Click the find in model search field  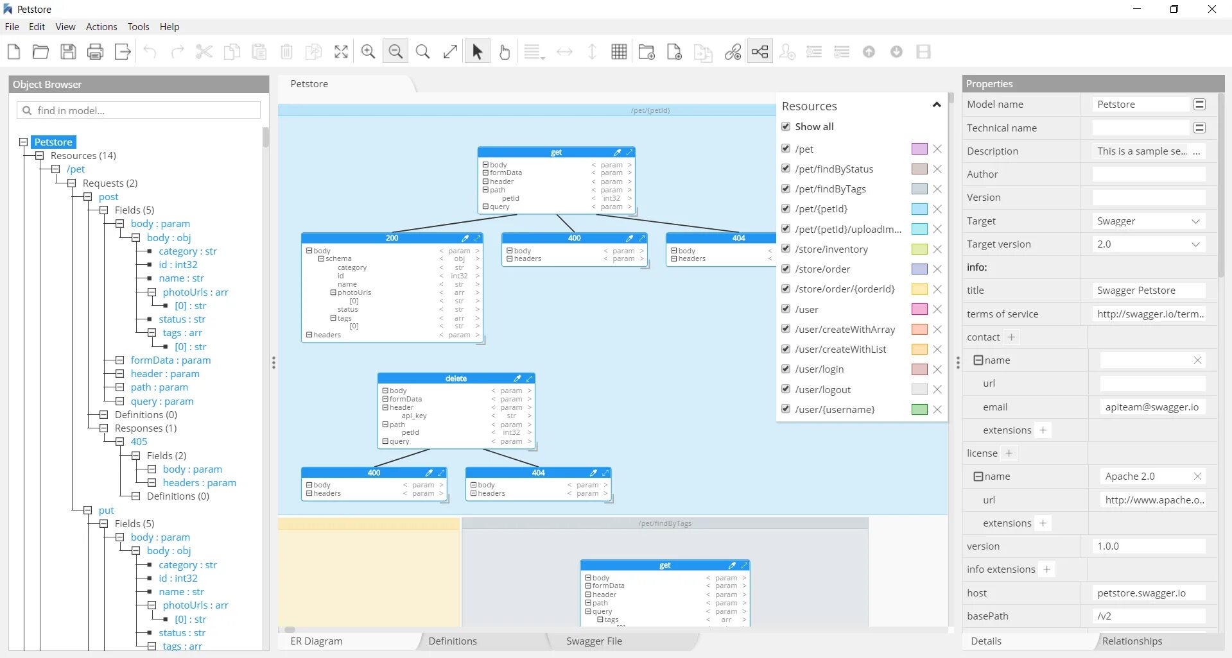(138, 110)
